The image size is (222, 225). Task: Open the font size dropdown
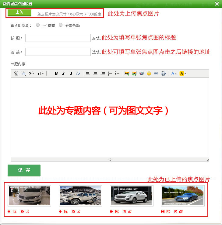(x=41, y=73)
